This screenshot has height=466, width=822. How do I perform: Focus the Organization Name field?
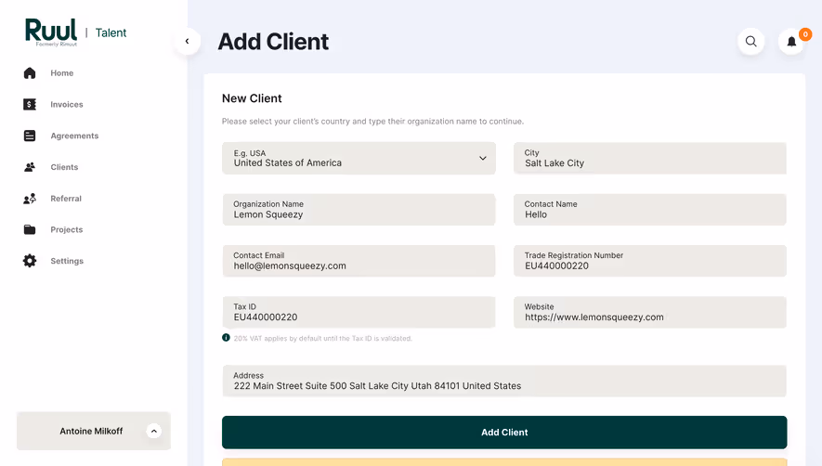pyautogui.click(x=359, y=210)
